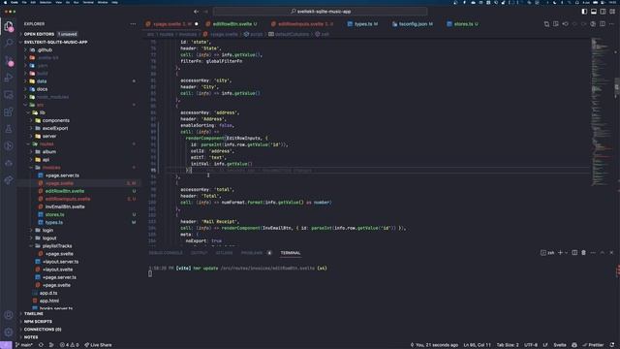Screen dimensions: 620x349
Task: Switch to stores.ts editor tab
Action: point(462,24)
